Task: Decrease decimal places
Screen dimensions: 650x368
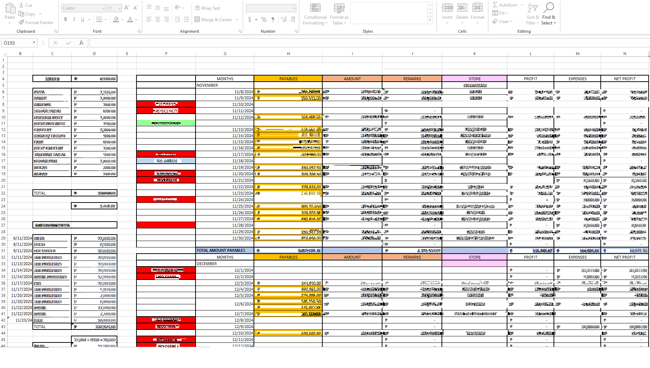Action: point(293,19)
